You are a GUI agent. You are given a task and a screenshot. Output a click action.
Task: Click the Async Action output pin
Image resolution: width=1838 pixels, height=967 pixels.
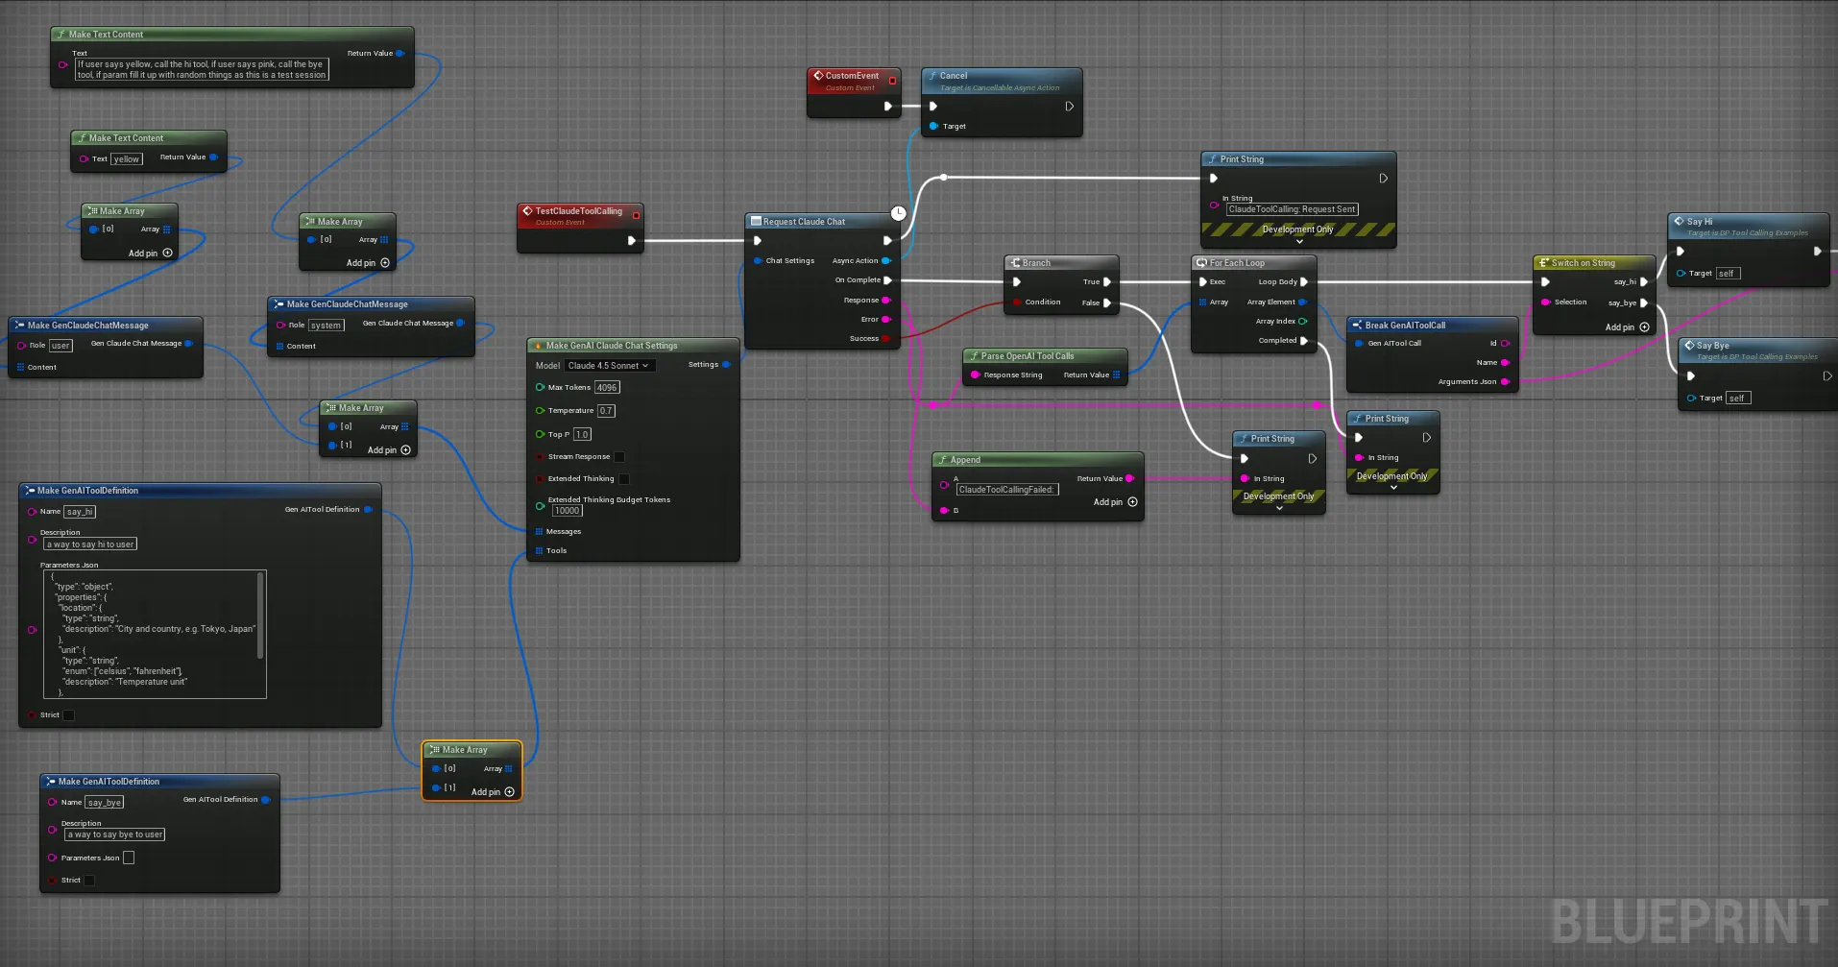pos(885,260)
